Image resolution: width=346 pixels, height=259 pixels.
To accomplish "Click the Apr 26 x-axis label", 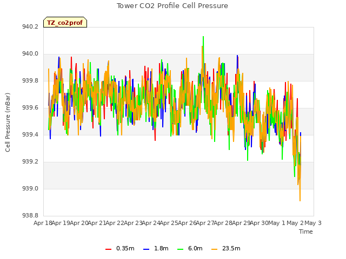I will (x=188, y=223).
